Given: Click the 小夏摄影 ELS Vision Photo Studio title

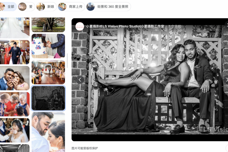Looking at the screenshot, I should 125,26.
